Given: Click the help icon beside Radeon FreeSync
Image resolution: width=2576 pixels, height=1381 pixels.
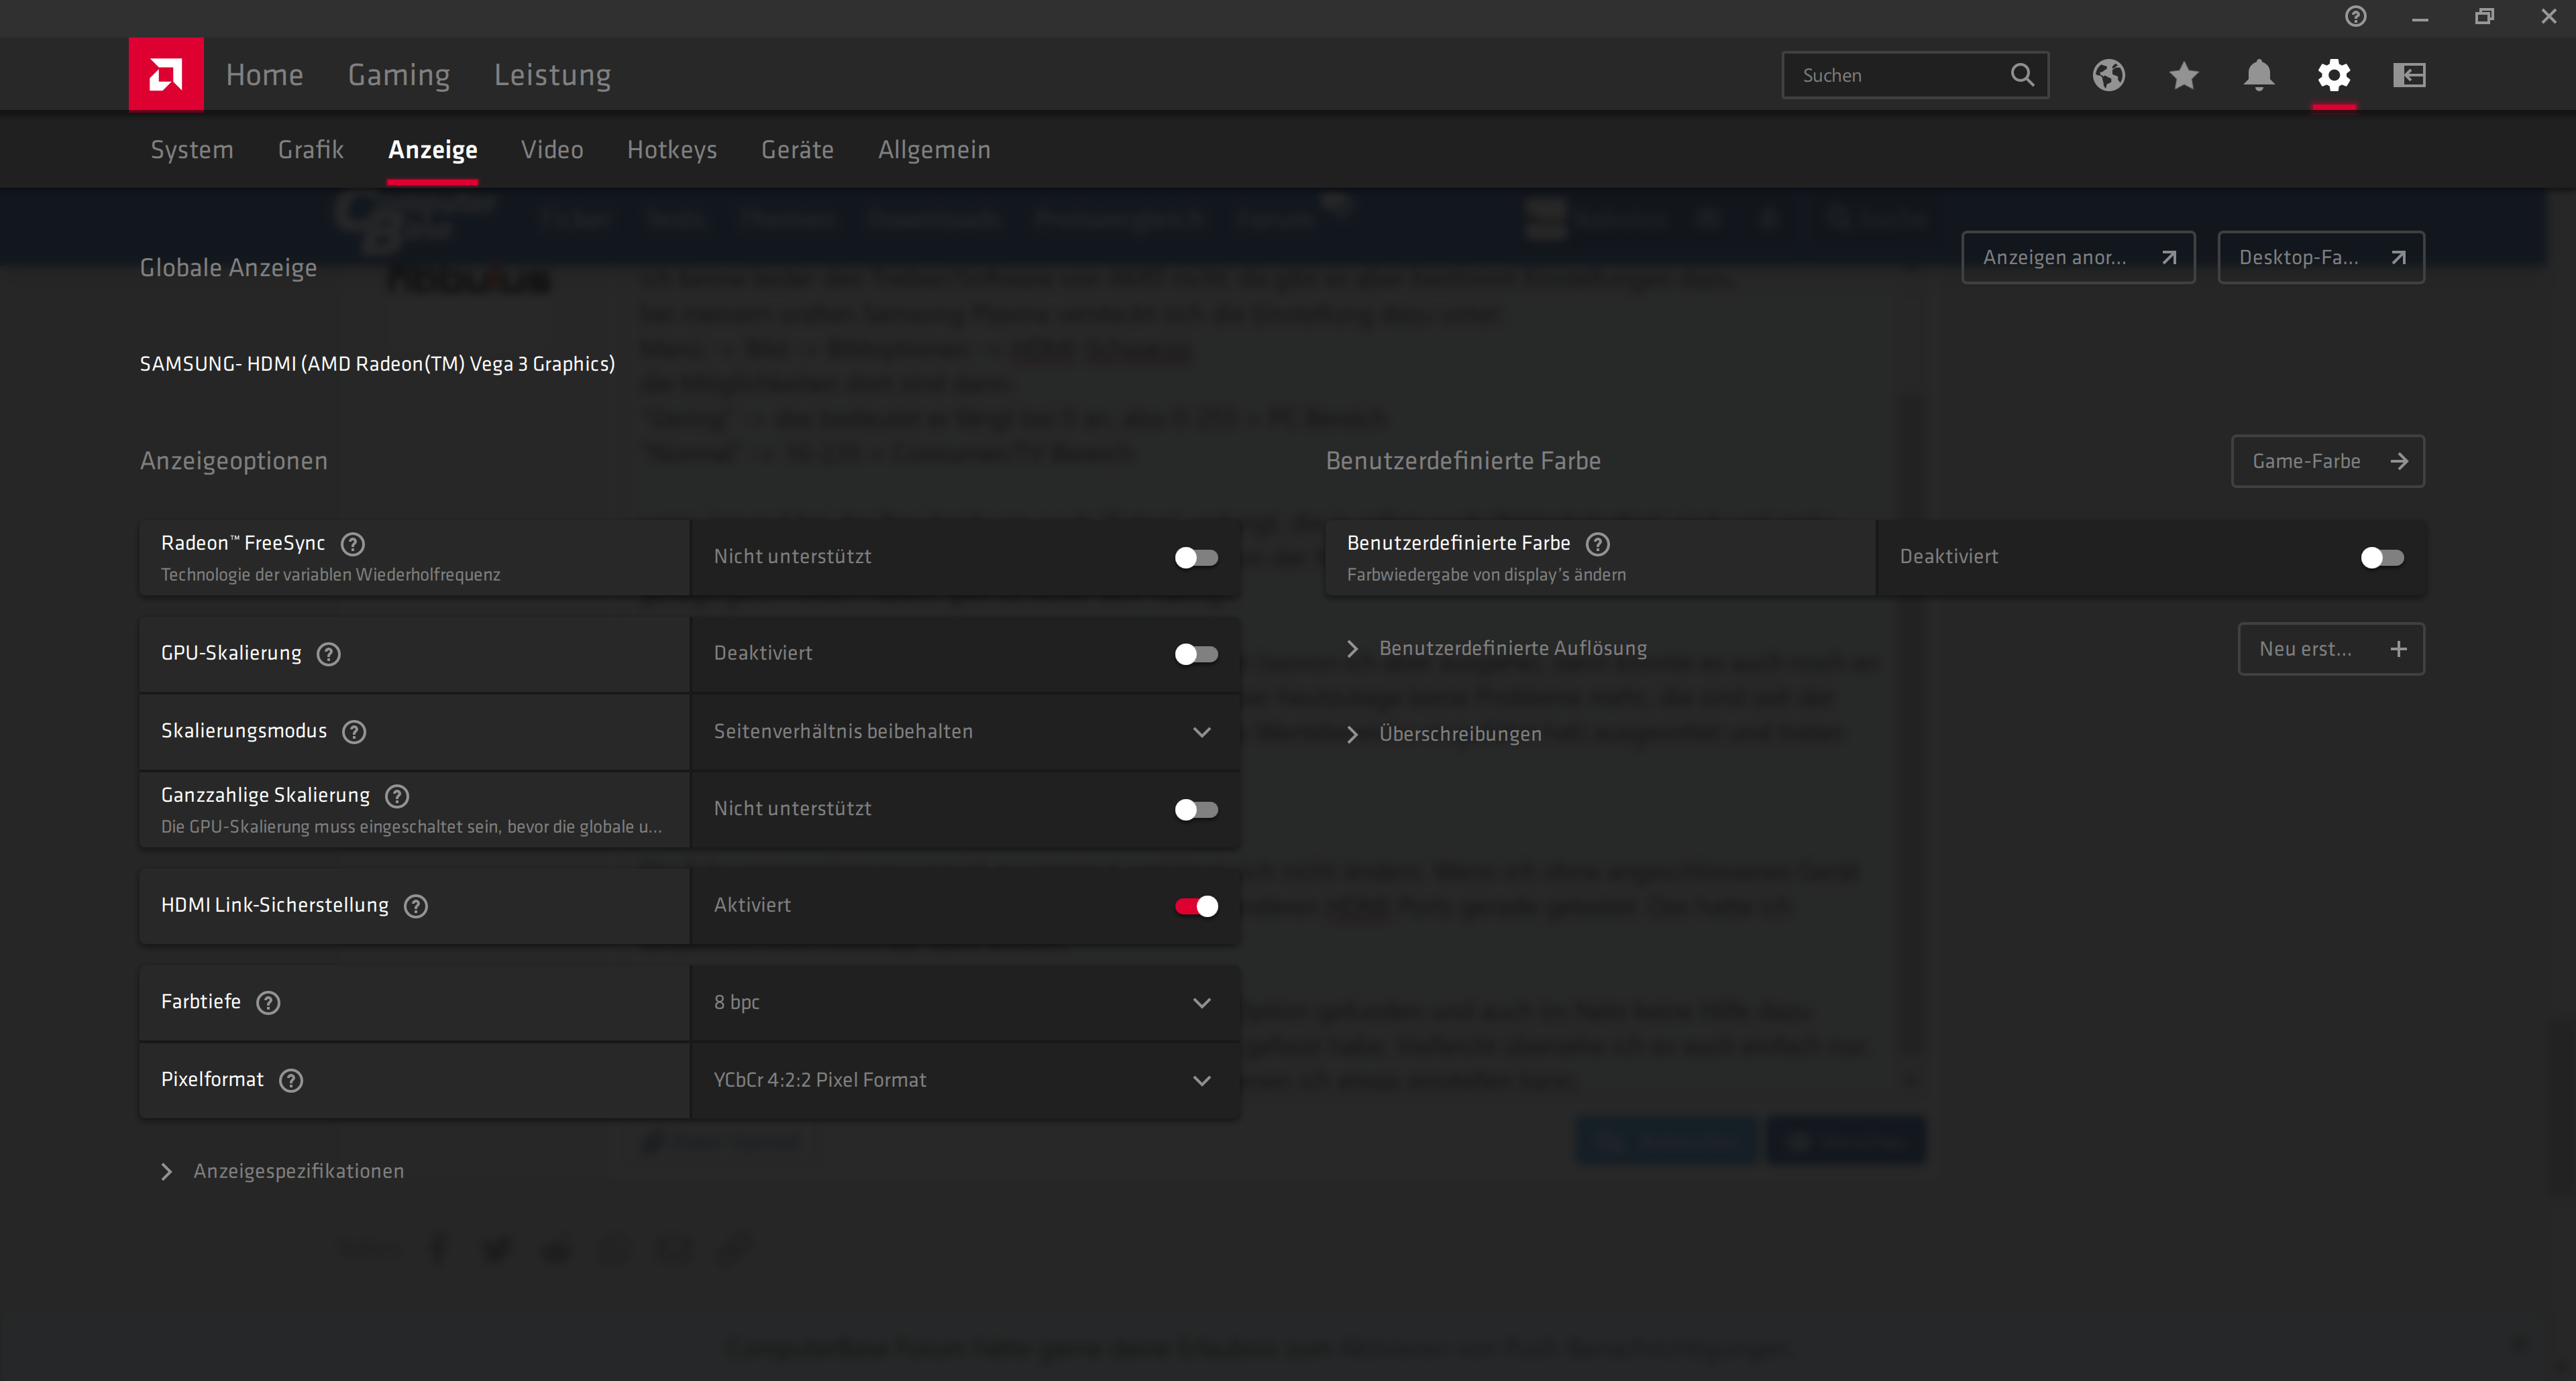Looking at the screenshot, I should [x=352, y=544].
